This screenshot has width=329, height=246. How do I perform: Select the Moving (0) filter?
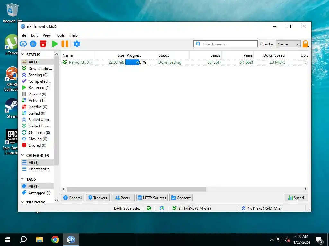37,139
